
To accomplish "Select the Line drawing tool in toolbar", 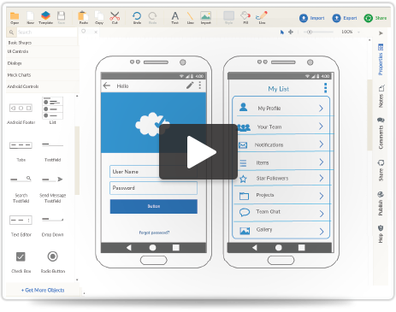I will 190,15.
